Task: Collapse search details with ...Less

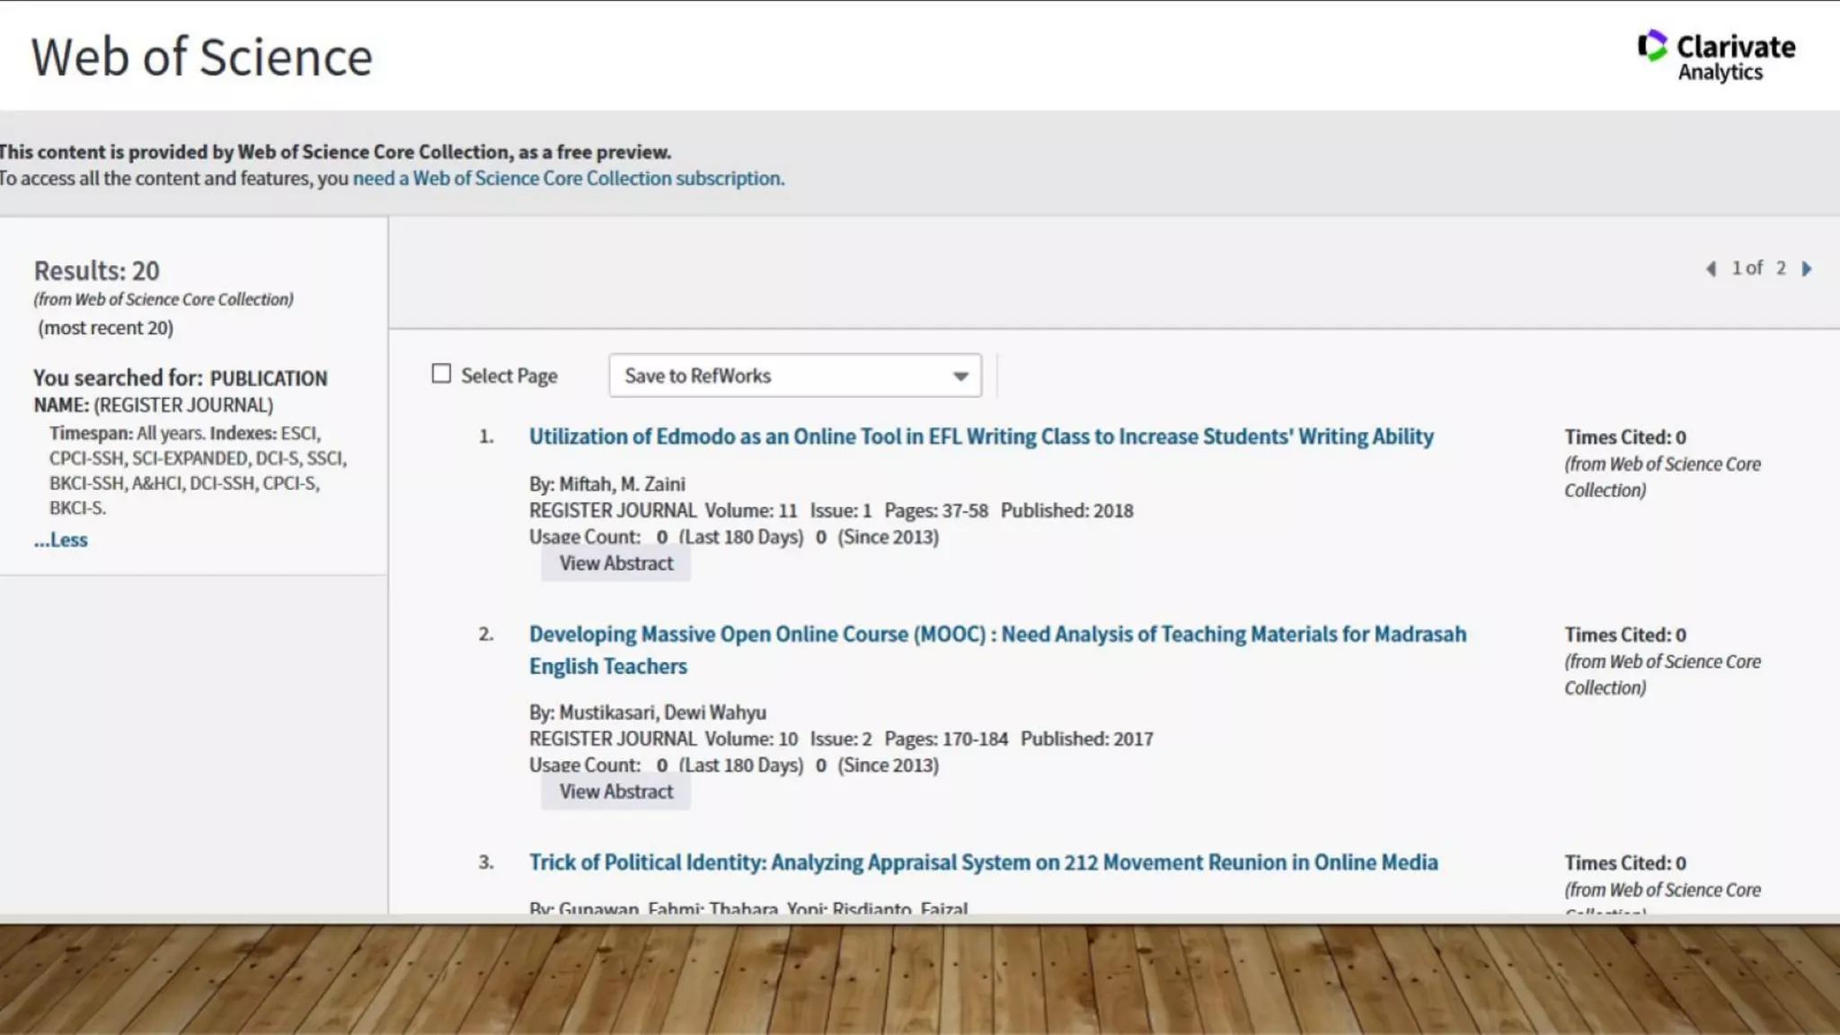Action: [61, 540]
